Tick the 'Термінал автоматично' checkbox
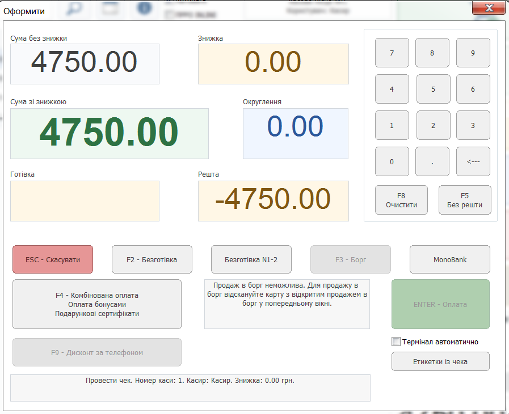The image size is (509, 414). [x=396, y=342]
